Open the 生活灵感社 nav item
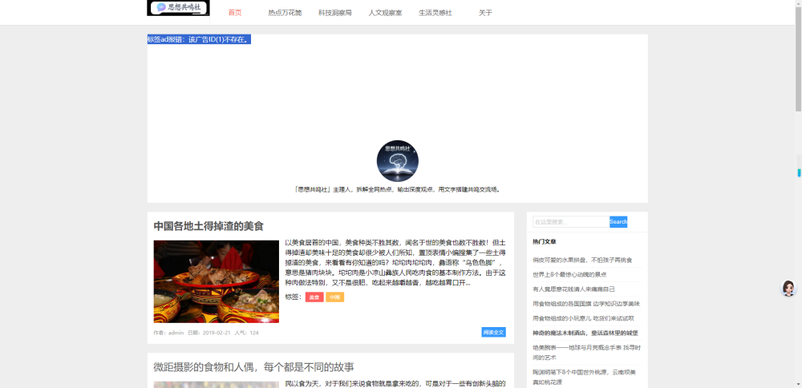Screen dimensions: 802x388 click(435, 13)
